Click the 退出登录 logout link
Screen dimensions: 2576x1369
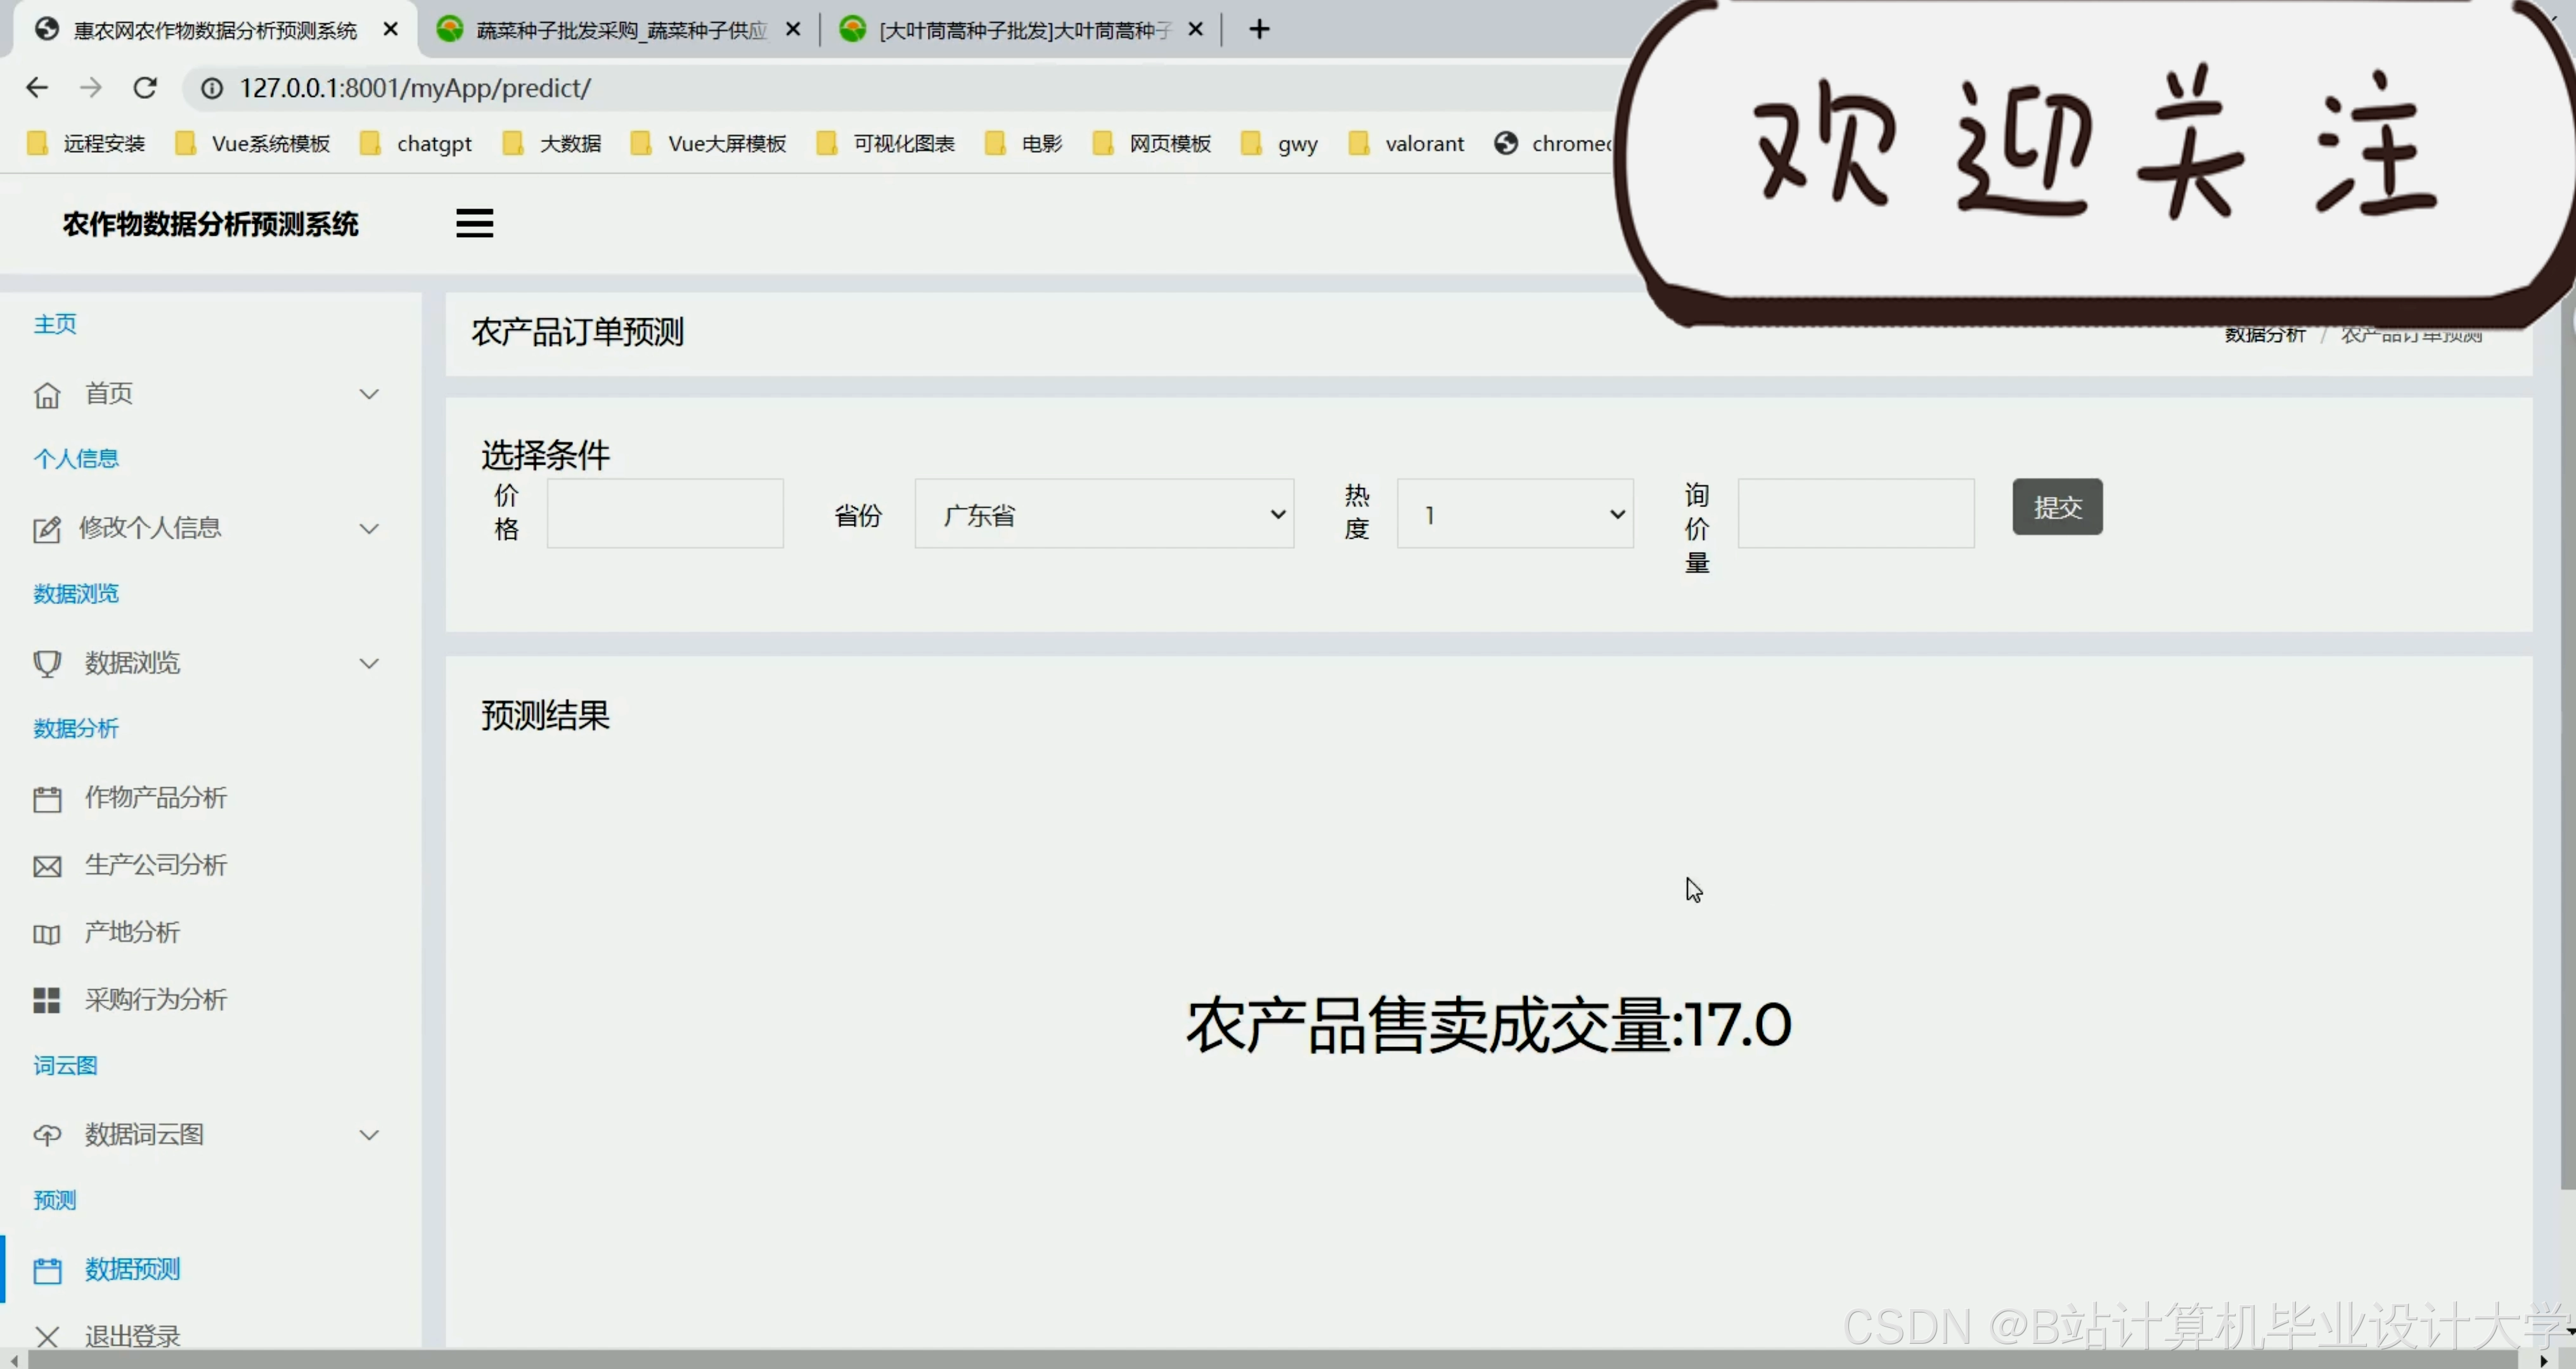pyautogui.click(x=132, y=1335)
